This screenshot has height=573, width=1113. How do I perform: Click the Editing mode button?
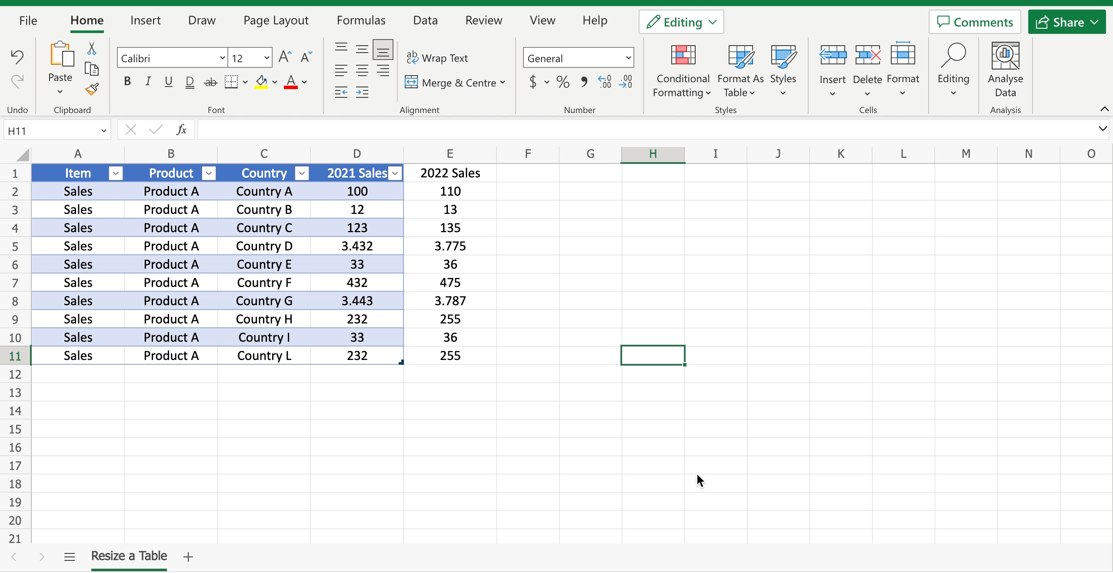680,21
